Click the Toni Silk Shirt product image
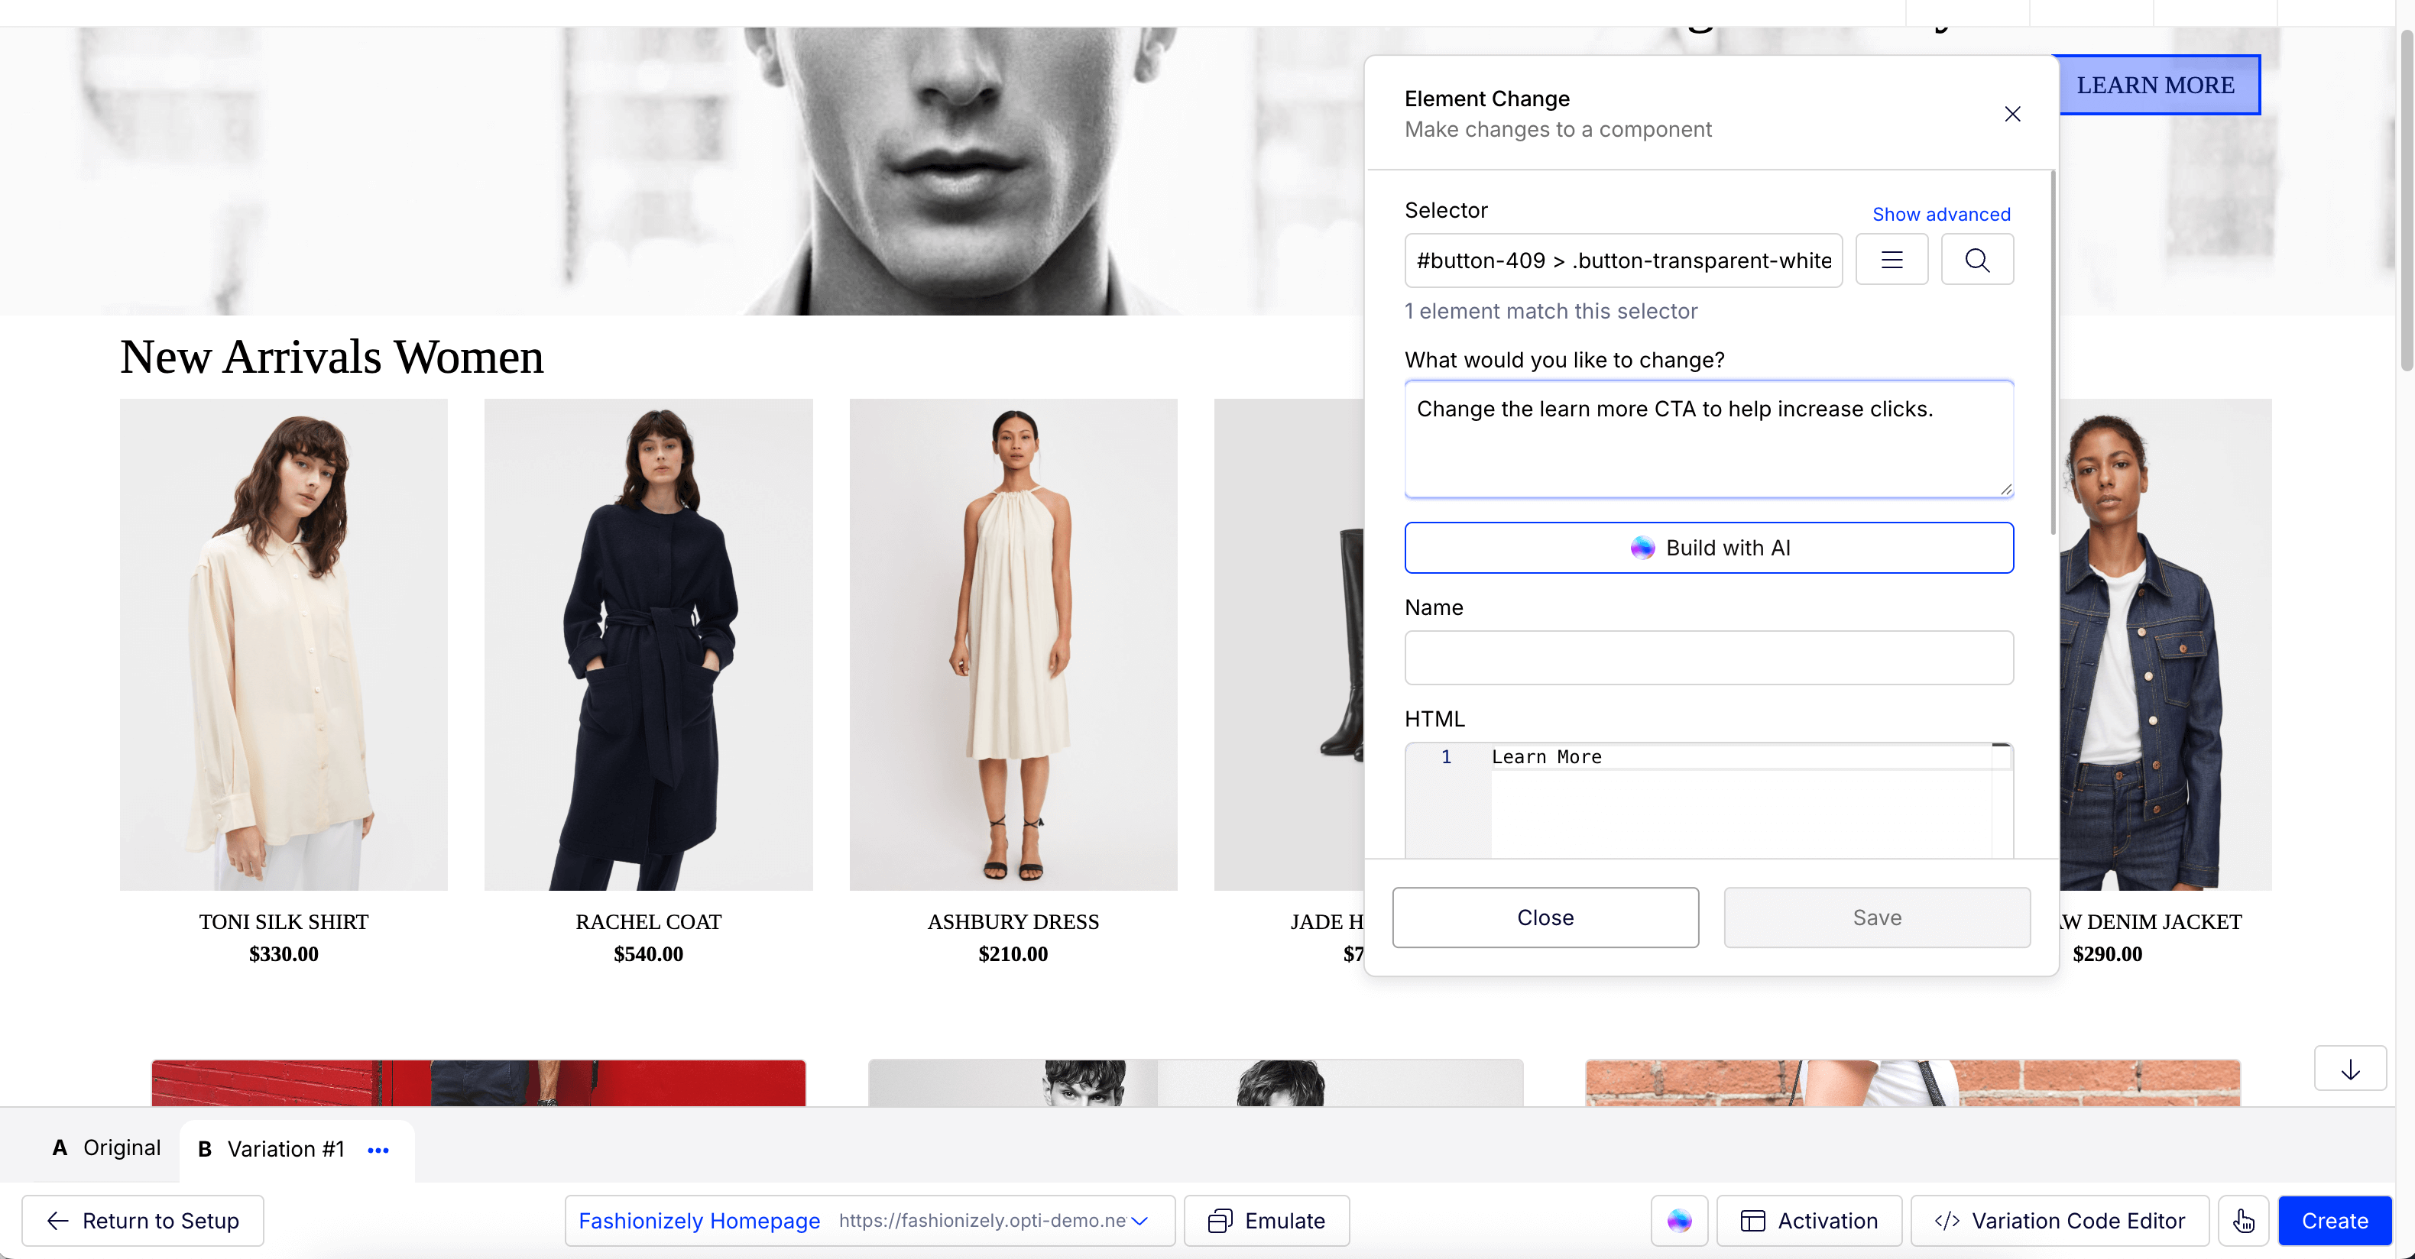 pos(283,644)
